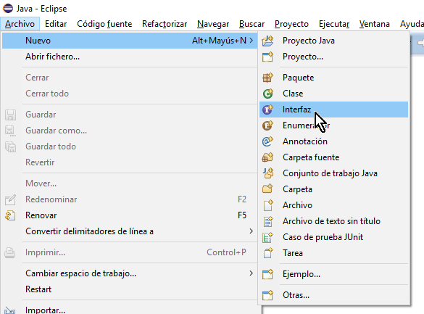The width and height of the screenshot is (424, 314).
Task: Choose Importar... from the menu
Action: pyautogui.click(x=130, y=310)
